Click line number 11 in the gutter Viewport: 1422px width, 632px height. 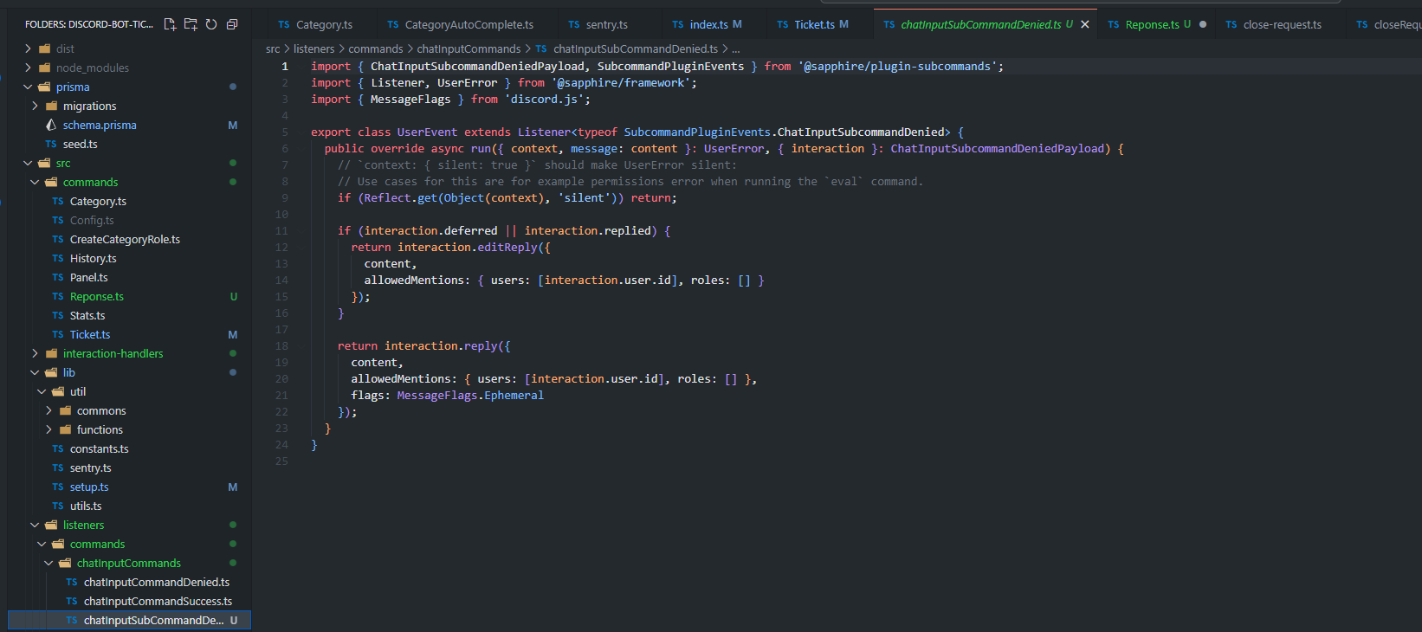(x=281, y=231)
